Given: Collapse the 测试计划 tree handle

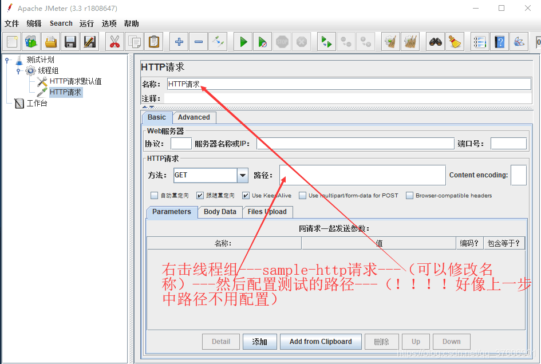Looking at the screenshot, I should coord(7,60).
